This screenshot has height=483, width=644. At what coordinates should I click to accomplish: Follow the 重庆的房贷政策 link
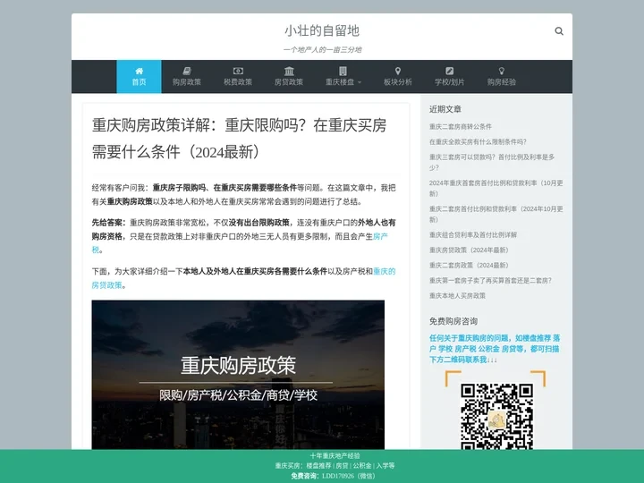point(384,271)
